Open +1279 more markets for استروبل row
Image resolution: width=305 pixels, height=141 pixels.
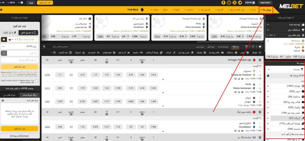[47, 75]
